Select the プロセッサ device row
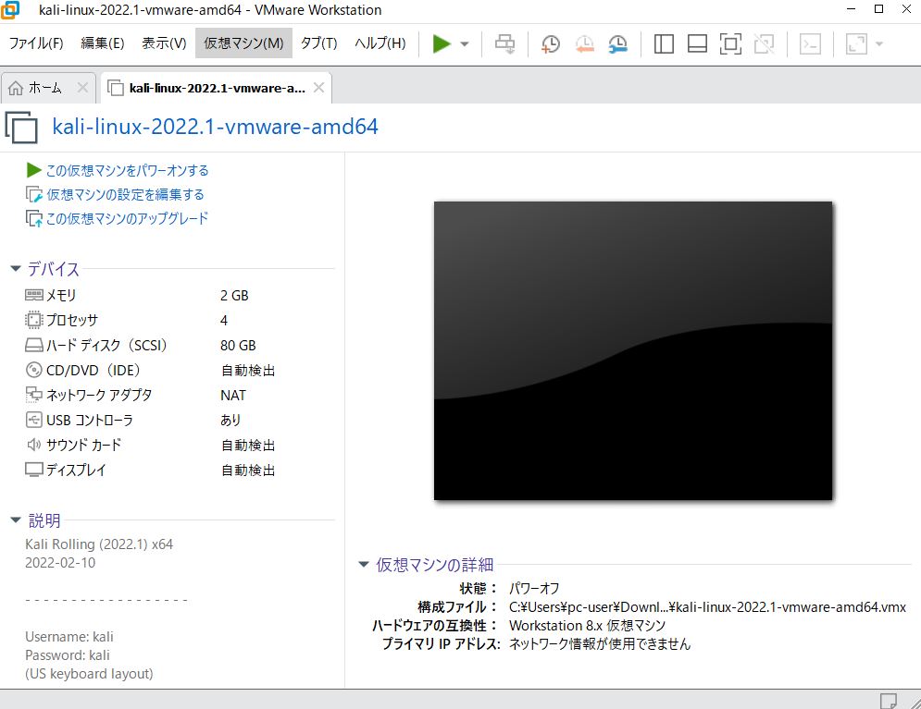Image resolution: width=921 pixels, height=709 pixels. [180, 320]
